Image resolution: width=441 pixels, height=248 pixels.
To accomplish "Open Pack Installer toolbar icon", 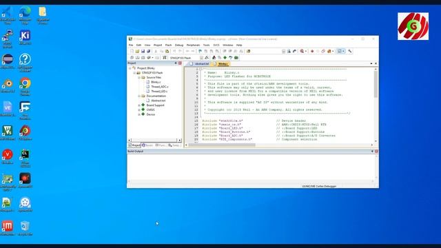I will 236,58.
